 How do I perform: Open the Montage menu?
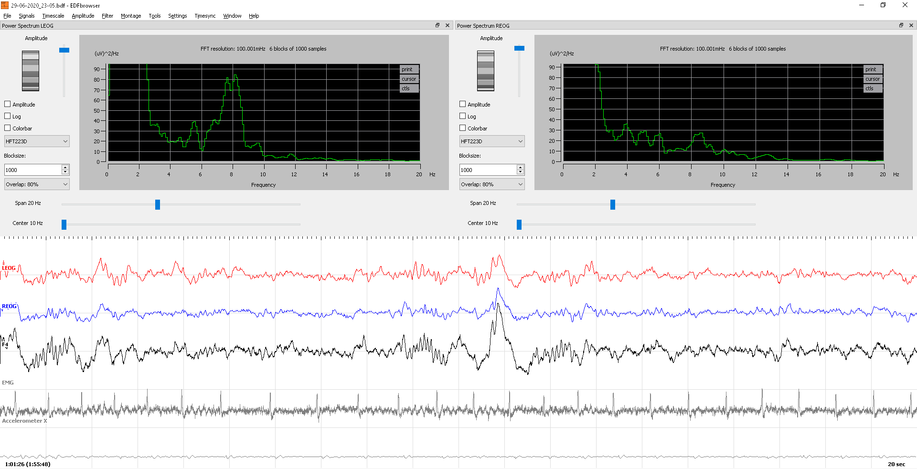(x=131, y=16)
